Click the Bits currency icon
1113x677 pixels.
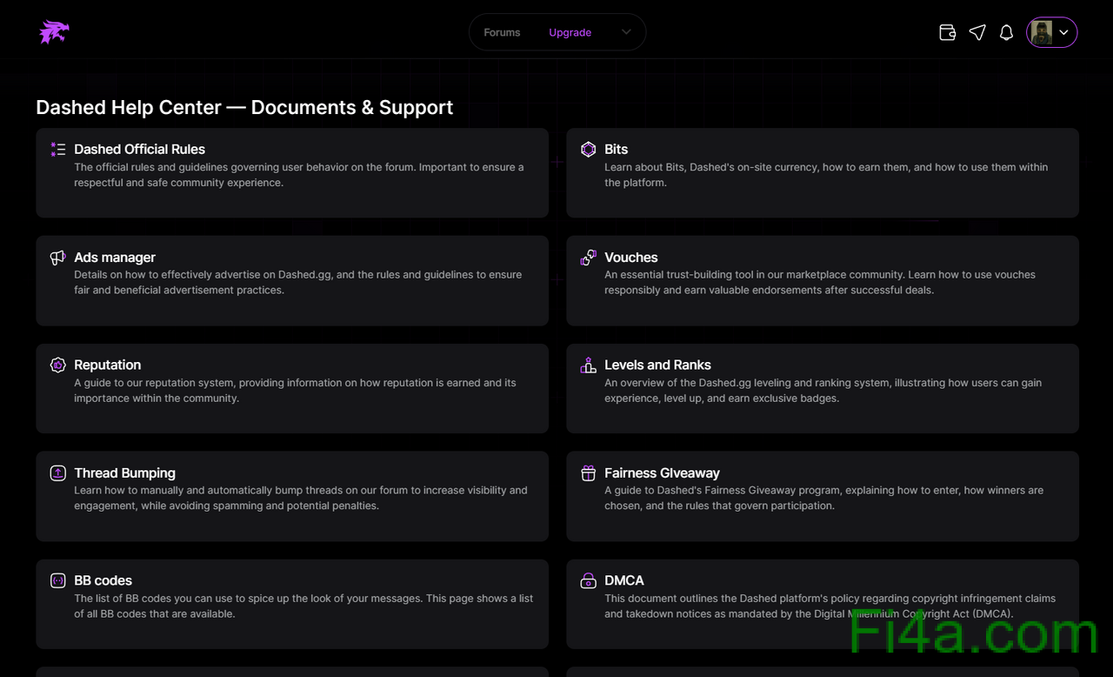[589, 150]
